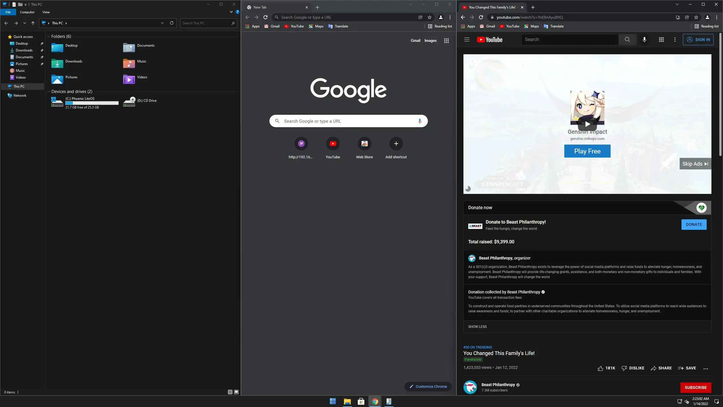Click SHOW LESS in the donation panel
The image size is (723, 407).
click(x=477, y=326)
